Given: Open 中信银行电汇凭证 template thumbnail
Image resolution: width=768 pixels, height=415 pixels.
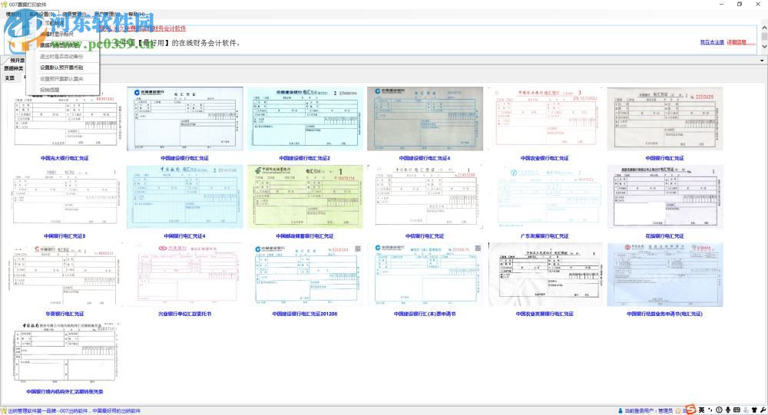Looking at the screenshot, I should point(425,196).
